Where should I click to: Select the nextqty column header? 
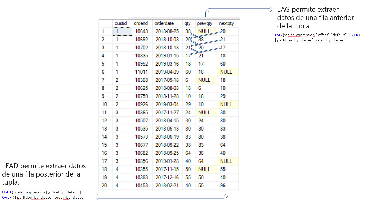tap(226, 23)
